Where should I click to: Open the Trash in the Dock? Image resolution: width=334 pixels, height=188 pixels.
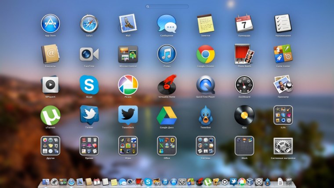tap(289, 181)
